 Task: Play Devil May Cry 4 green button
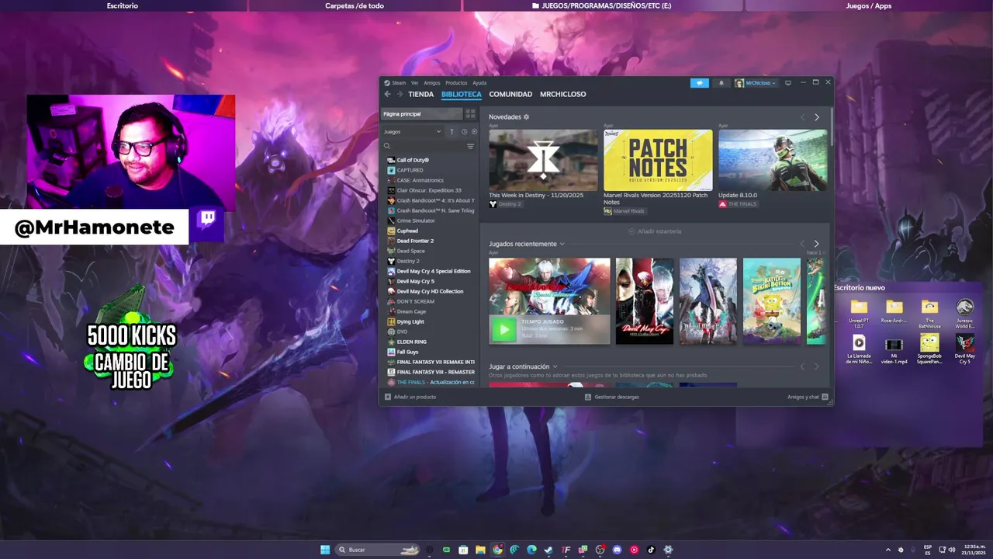click(x=503, y=330)
